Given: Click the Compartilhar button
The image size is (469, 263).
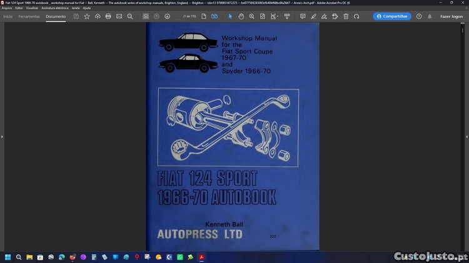Looking at the screenshot, I should (392, 16).
